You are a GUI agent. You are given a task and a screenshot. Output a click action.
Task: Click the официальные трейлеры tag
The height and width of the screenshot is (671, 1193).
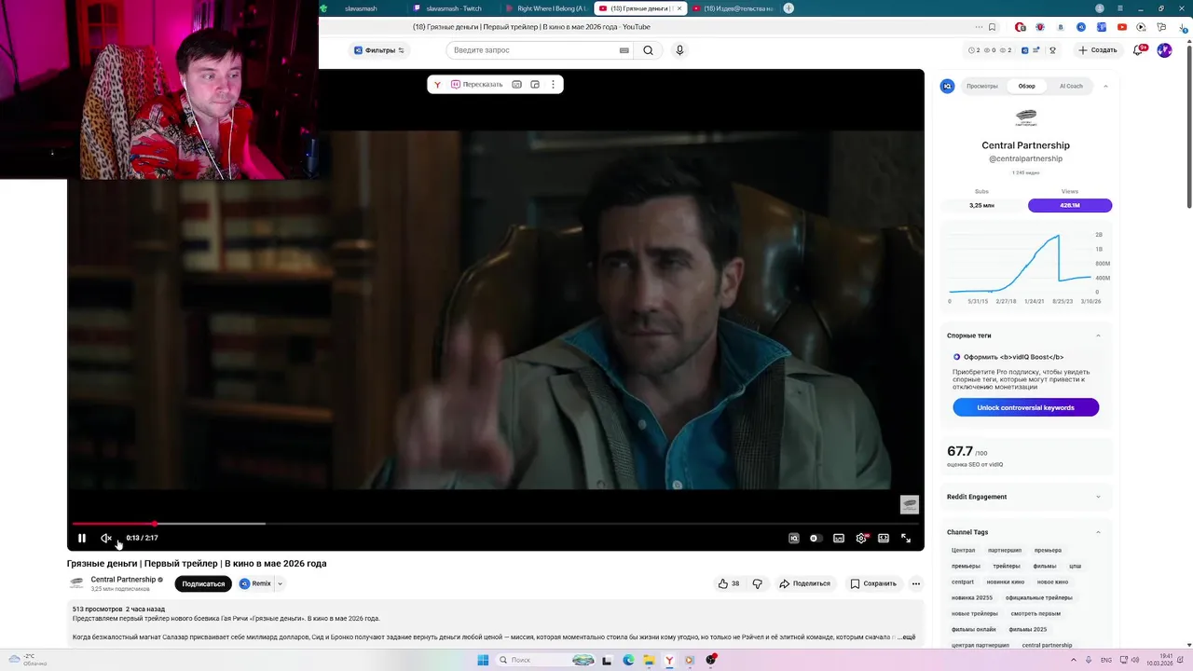(x=1039, y=597)
